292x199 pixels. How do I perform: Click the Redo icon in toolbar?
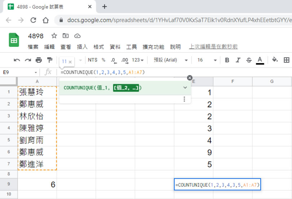pyautogui.click(x=28, y=60)
